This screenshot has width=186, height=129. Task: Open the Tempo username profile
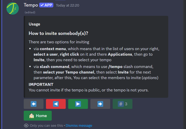(x=31, y=5)
